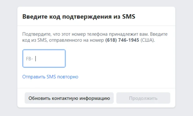Click the words "отправленного на номер" in the description
Screen dimensions: 193x116
[76, 40]
